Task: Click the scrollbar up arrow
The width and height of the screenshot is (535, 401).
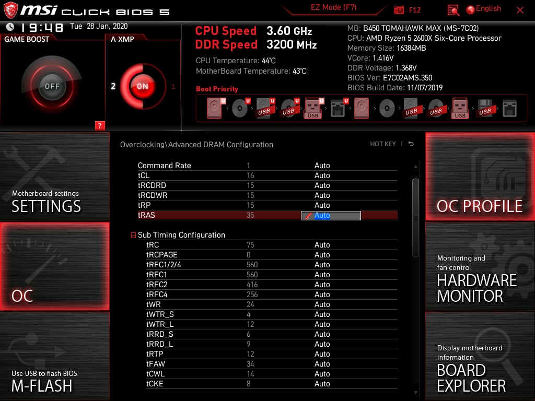Action: click(415, 167)
